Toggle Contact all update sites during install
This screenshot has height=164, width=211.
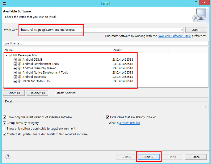point(4,134)
